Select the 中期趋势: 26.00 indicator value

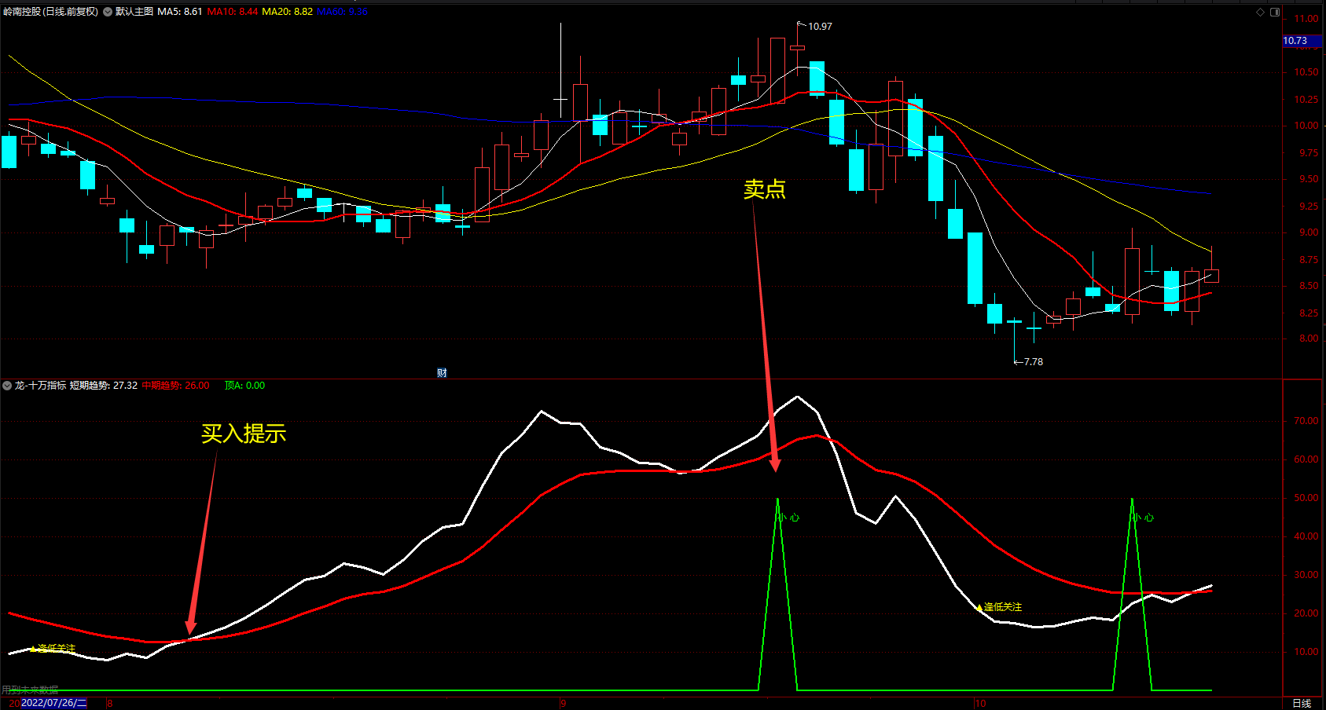(x=175, y=386)
